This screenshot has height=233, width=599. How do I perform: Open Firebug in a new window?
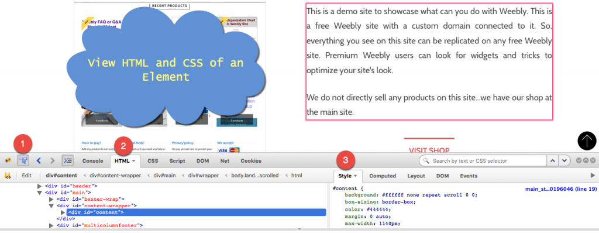[586, 160]
